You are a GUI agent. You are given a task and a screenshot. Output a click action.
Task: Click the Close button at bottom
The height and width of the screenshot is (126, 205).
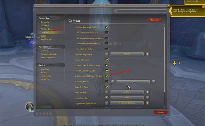tap(160, 112)
